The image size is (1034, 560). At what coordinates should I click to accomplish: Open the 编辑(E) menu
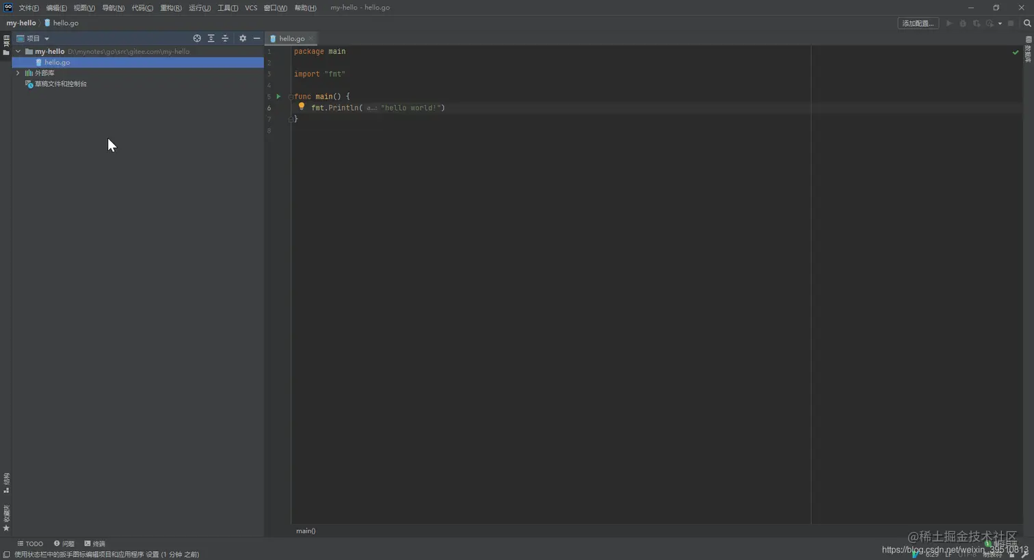(57, 8)
